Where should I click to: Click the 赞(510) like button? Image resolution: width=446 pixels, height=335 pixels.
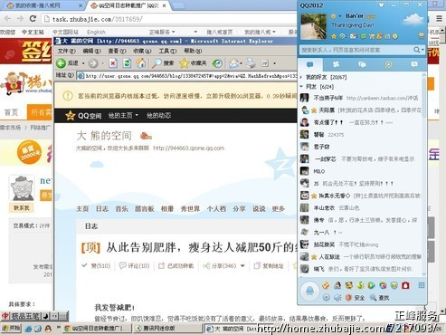tap(96, 266)
